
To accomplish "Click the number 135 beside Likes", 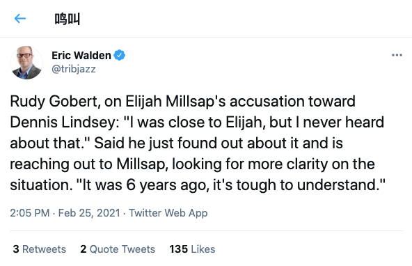I will click(178, 249).
